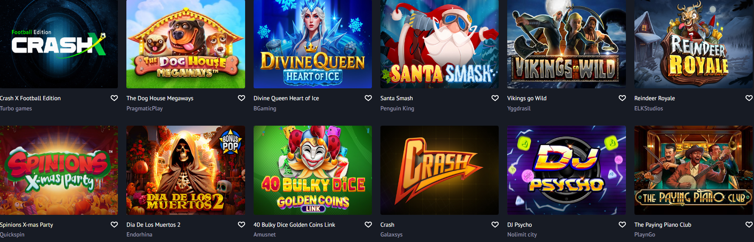
Task: Mark Vikings go Wild as favorite
Action: click(x=622, y=98)
